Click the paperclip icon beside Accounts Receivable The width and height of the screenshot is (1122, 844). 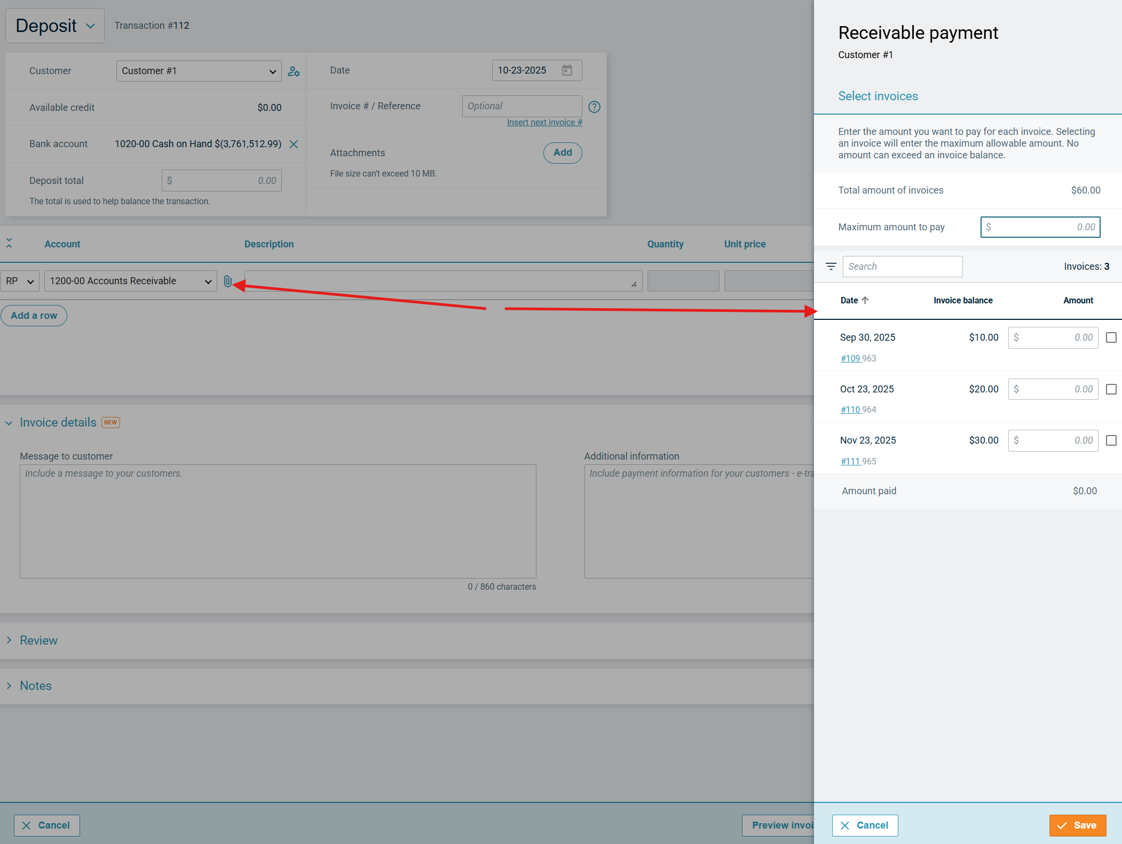click(x=228, y=282)
